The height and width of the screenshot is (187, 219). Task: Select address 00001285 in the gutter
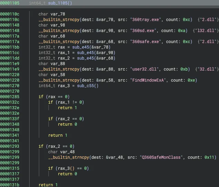10,97
